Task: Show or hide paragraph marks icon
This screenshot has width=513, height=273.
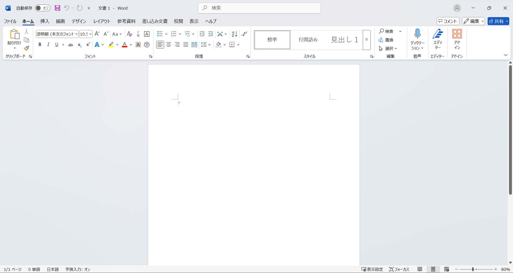Action: 244,34
